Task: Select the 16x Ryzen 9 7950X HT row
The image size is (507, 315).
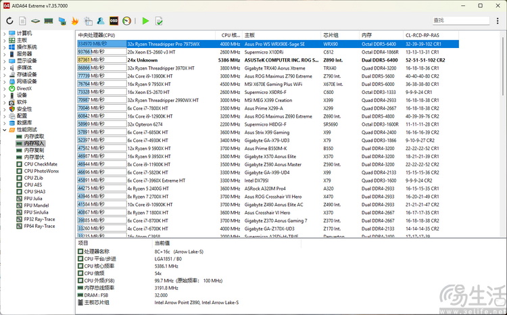Action: (x=268, y=84)
